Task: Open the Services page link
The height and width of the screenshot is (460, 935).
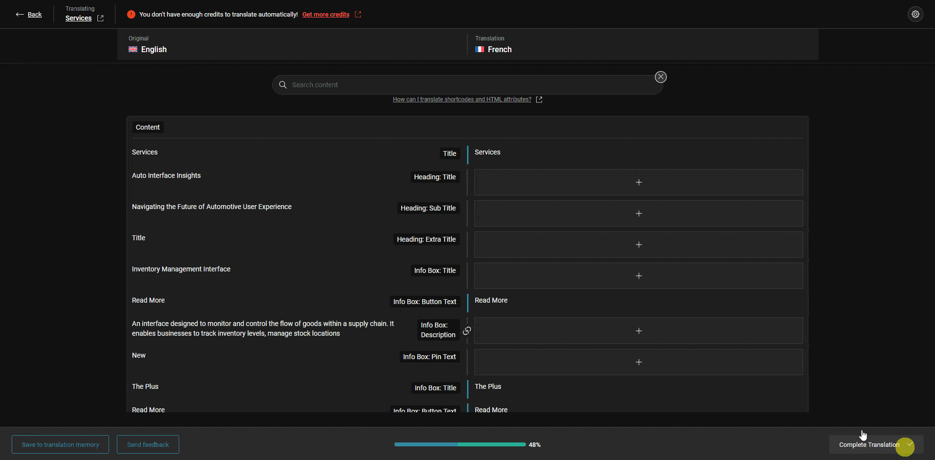Action: tap(78, 18)
